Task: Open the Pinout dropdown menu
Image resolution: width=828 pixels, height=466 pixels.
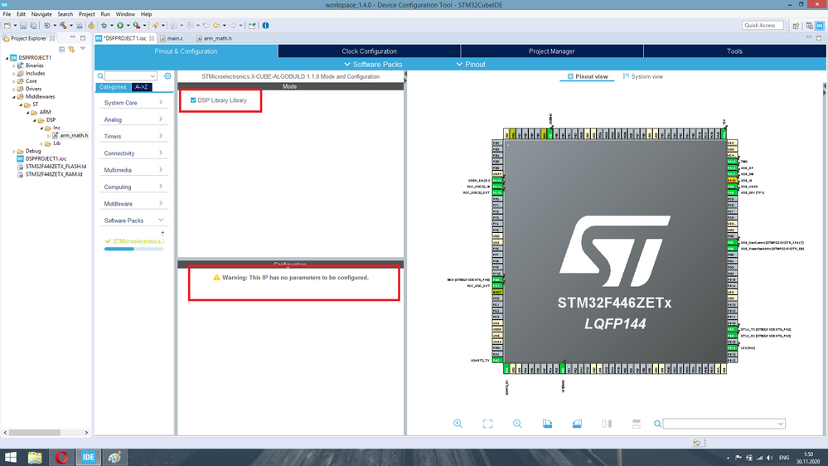Action: [471, 65]
